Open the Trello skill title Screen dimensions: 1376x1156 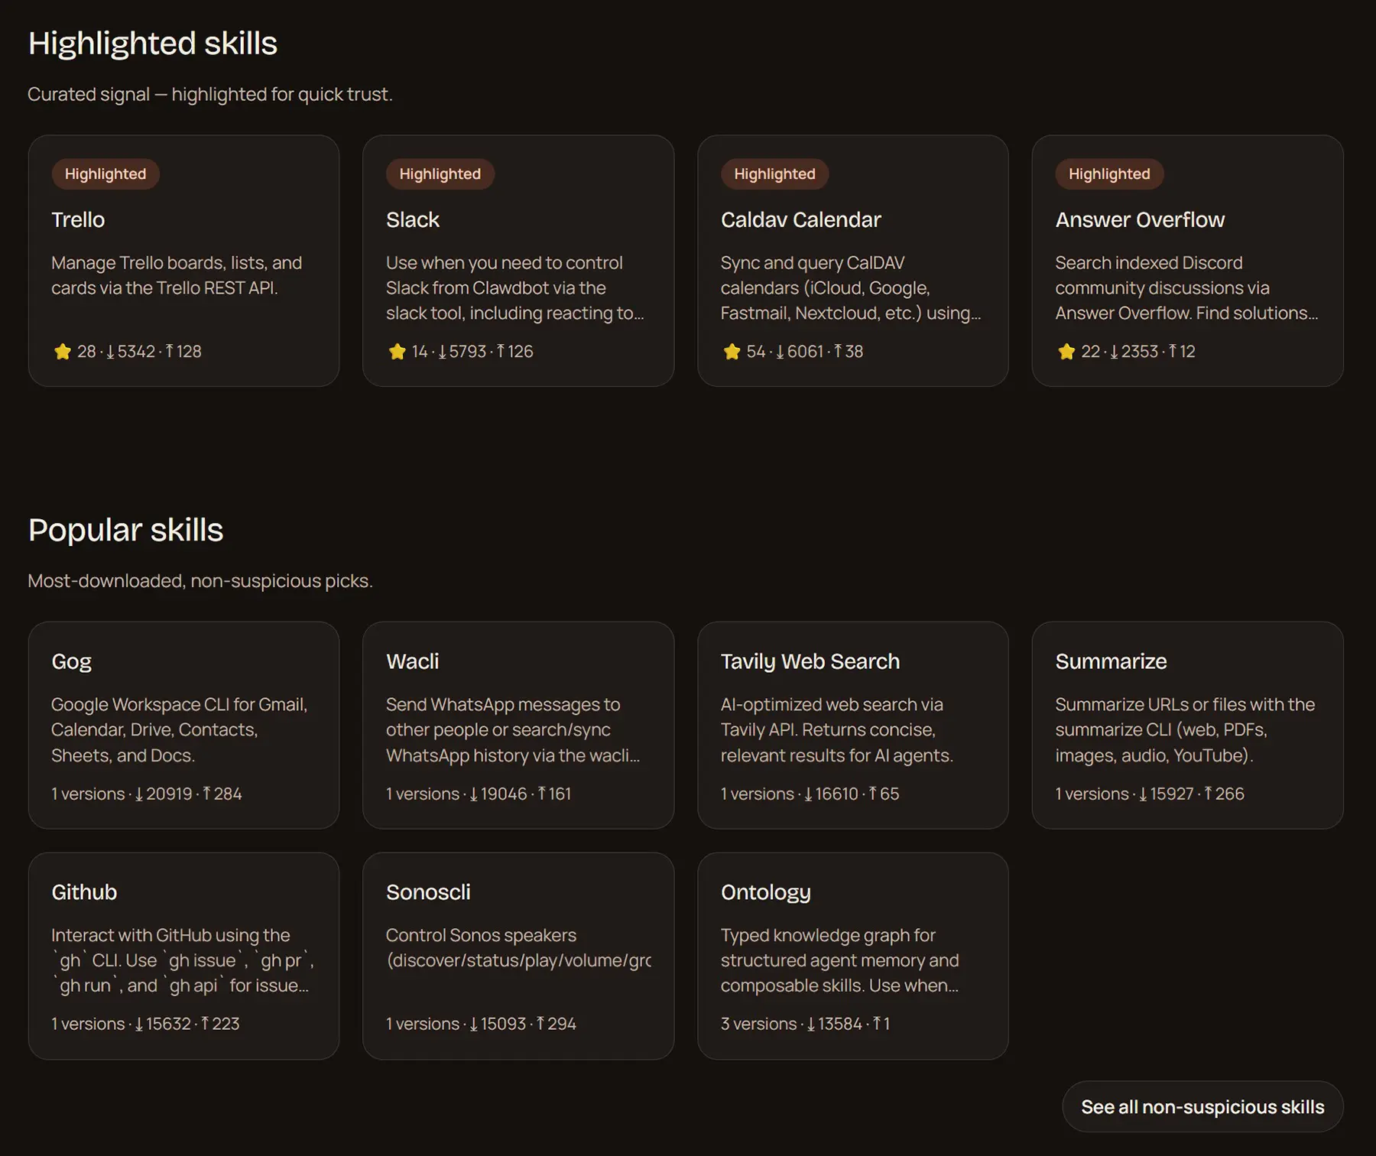click(78, 220)
